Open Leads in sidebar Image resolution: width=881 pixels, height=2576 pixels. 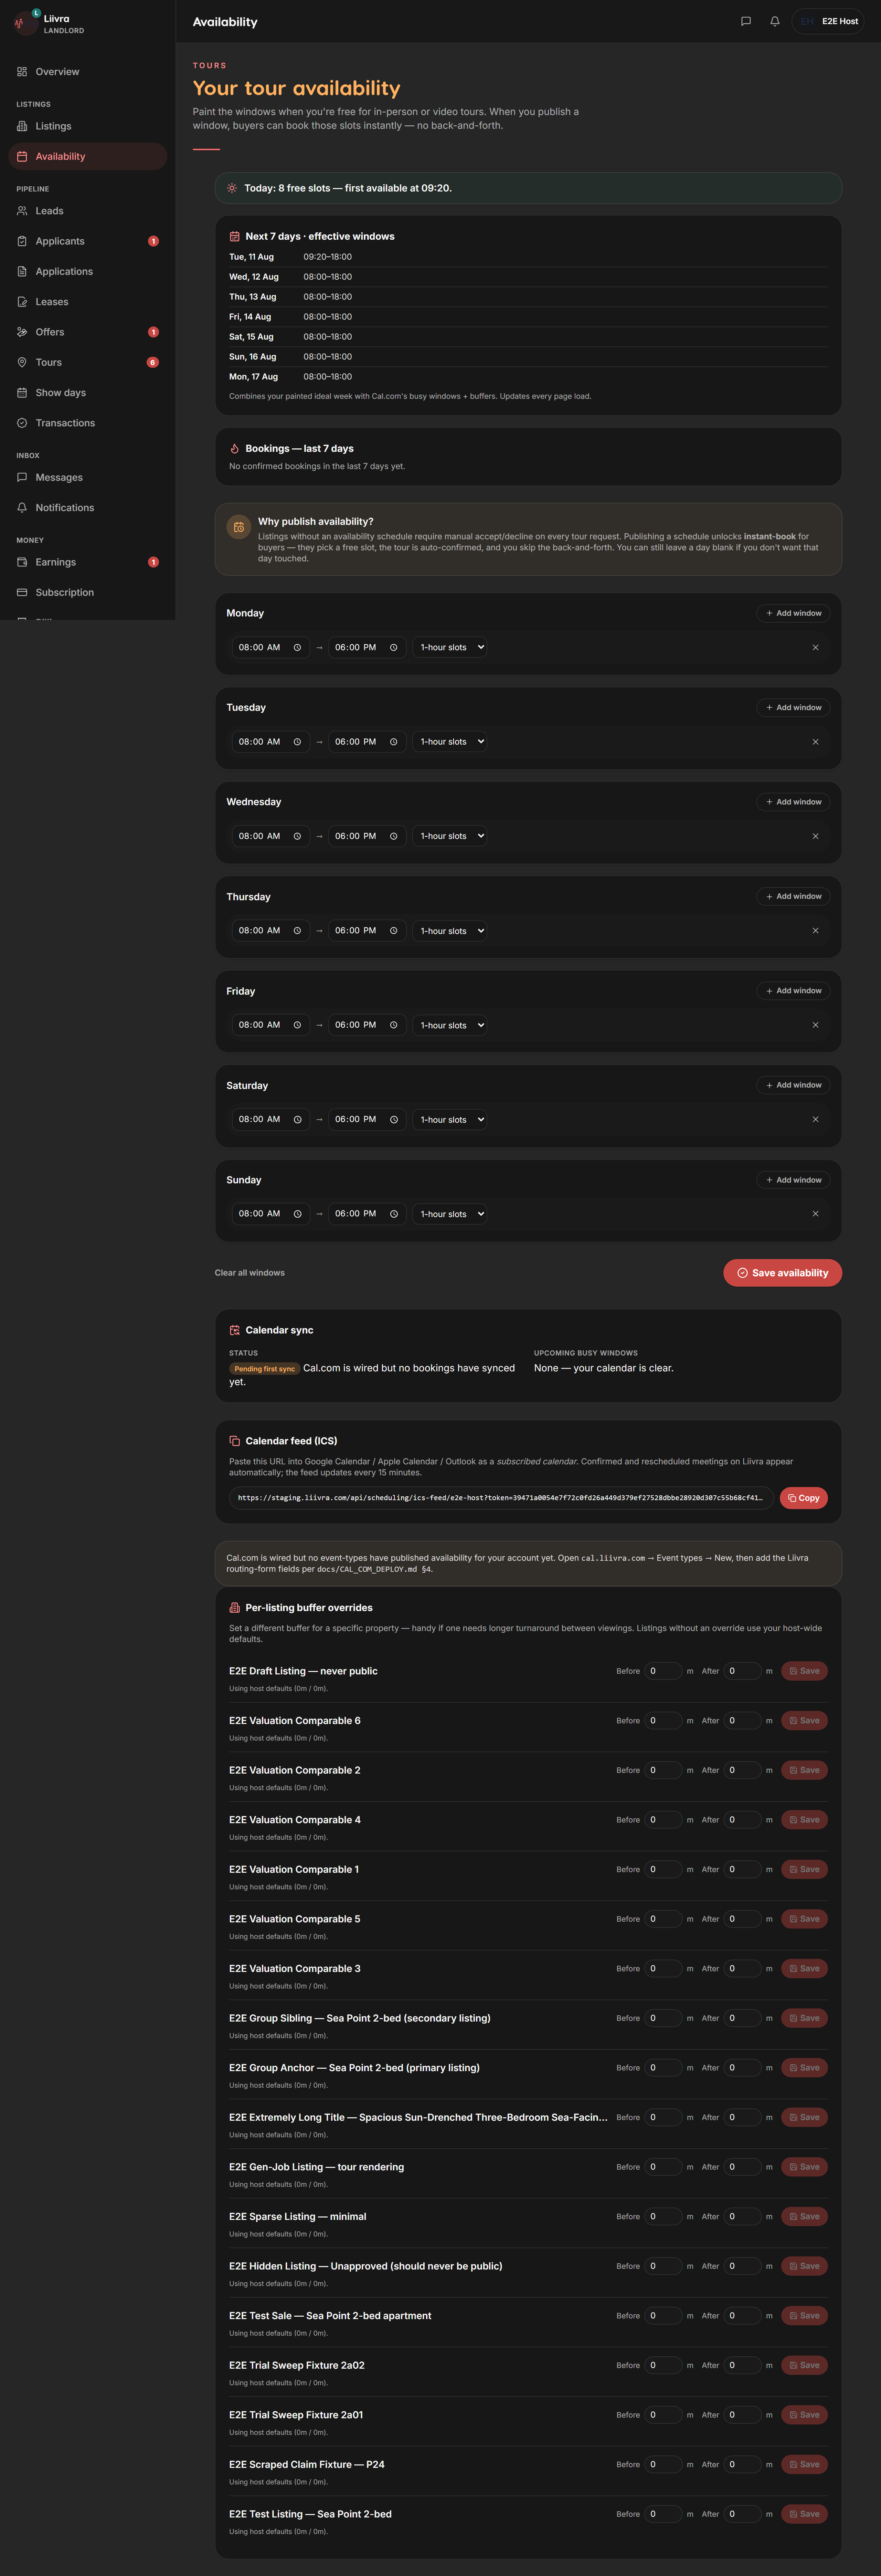[88, 211]
